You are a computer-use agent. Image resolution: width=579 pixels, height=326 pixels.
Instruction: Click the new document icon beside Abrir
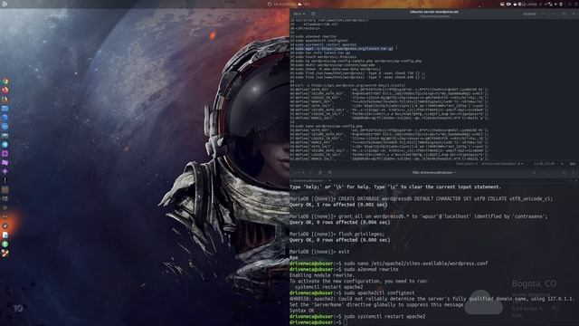coord(313,14)
